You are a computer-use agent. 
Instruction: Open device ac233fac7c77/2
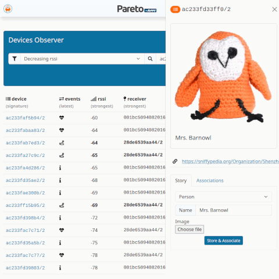(25, 255)
